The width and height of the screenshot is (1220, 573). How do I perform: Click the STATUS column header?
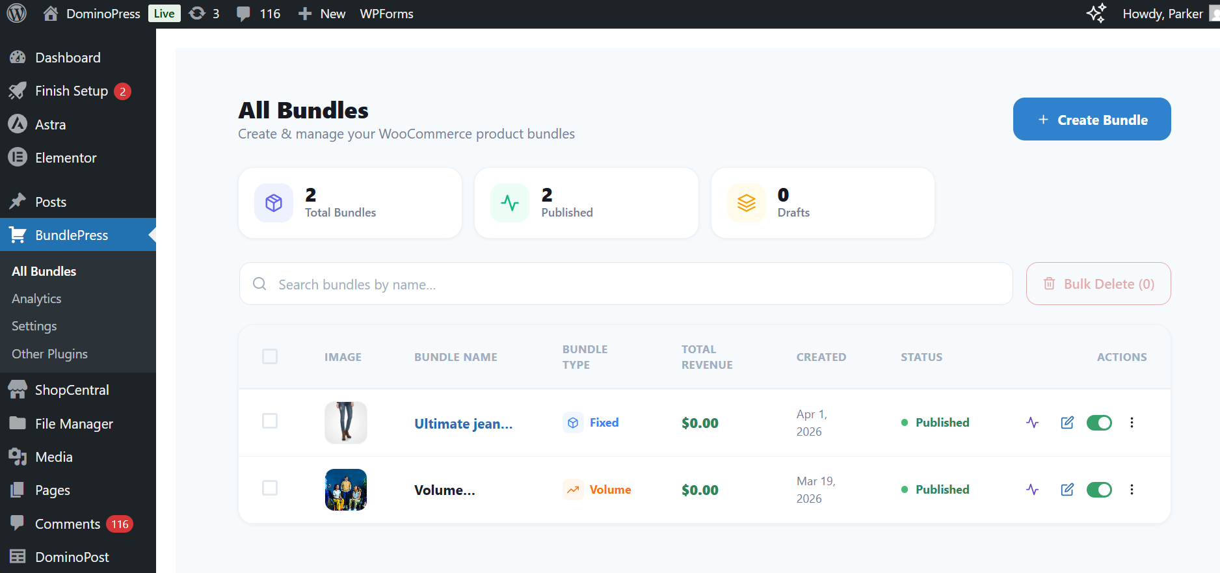point(922,357)
